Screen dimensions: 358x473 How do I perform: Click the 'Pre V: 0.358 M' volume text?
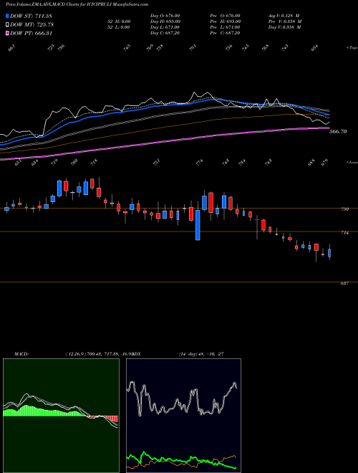click(285, 21)
